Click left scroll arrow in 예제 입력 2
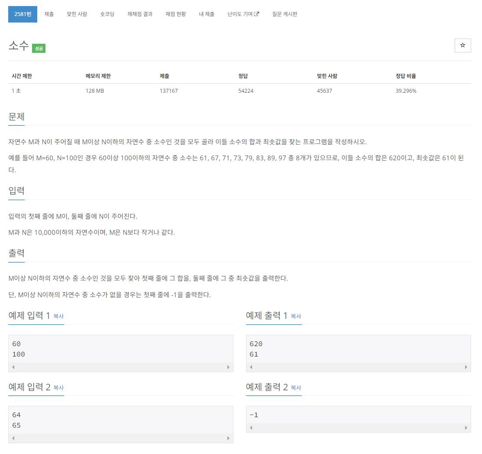Screen dimensions: 482x454 coord(13,438)
